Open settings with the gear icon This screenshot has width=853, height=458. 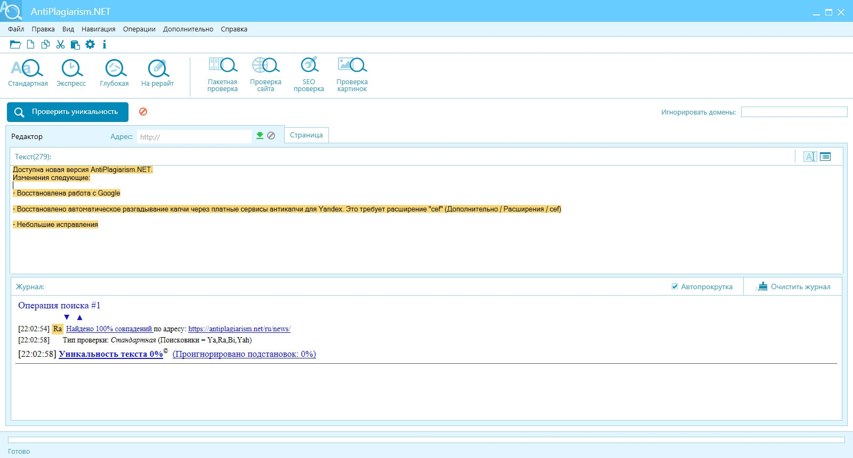pyautogui.click(x=90, y=45)
